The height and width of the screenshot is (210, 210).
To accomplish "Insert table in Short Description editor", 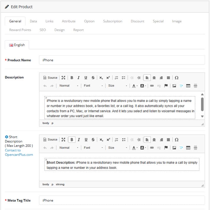I will (188, 148).
